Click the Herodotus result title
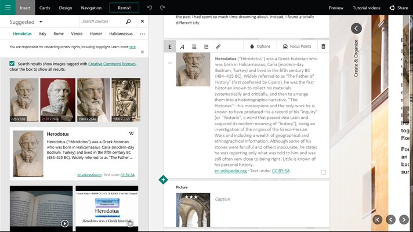This screenshot has width=413, height=232. pos(57,134)
